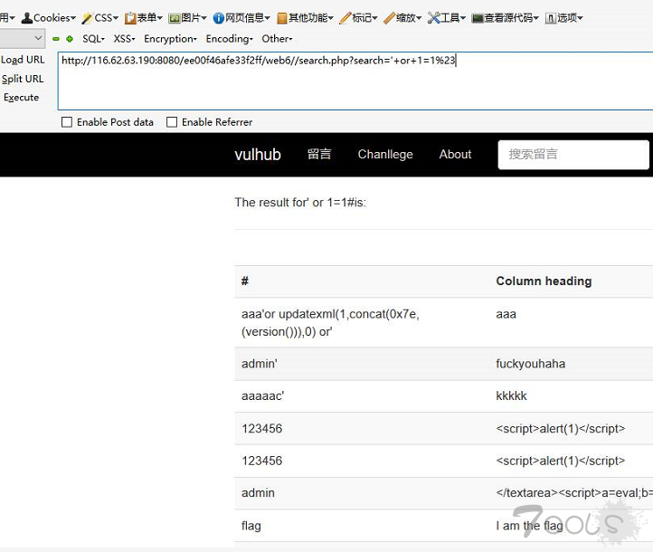
Task: Expand the 表单 dropdown arrow
Action: 160,18
